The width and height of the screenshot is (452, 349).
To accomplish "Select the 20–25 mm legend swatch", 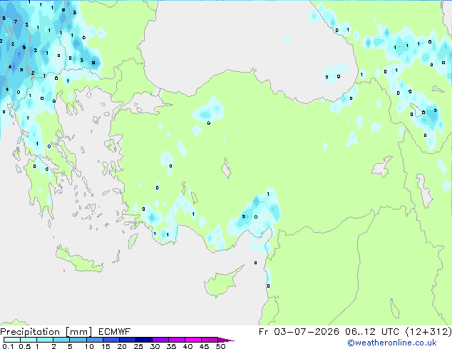I will click(127, 340).
